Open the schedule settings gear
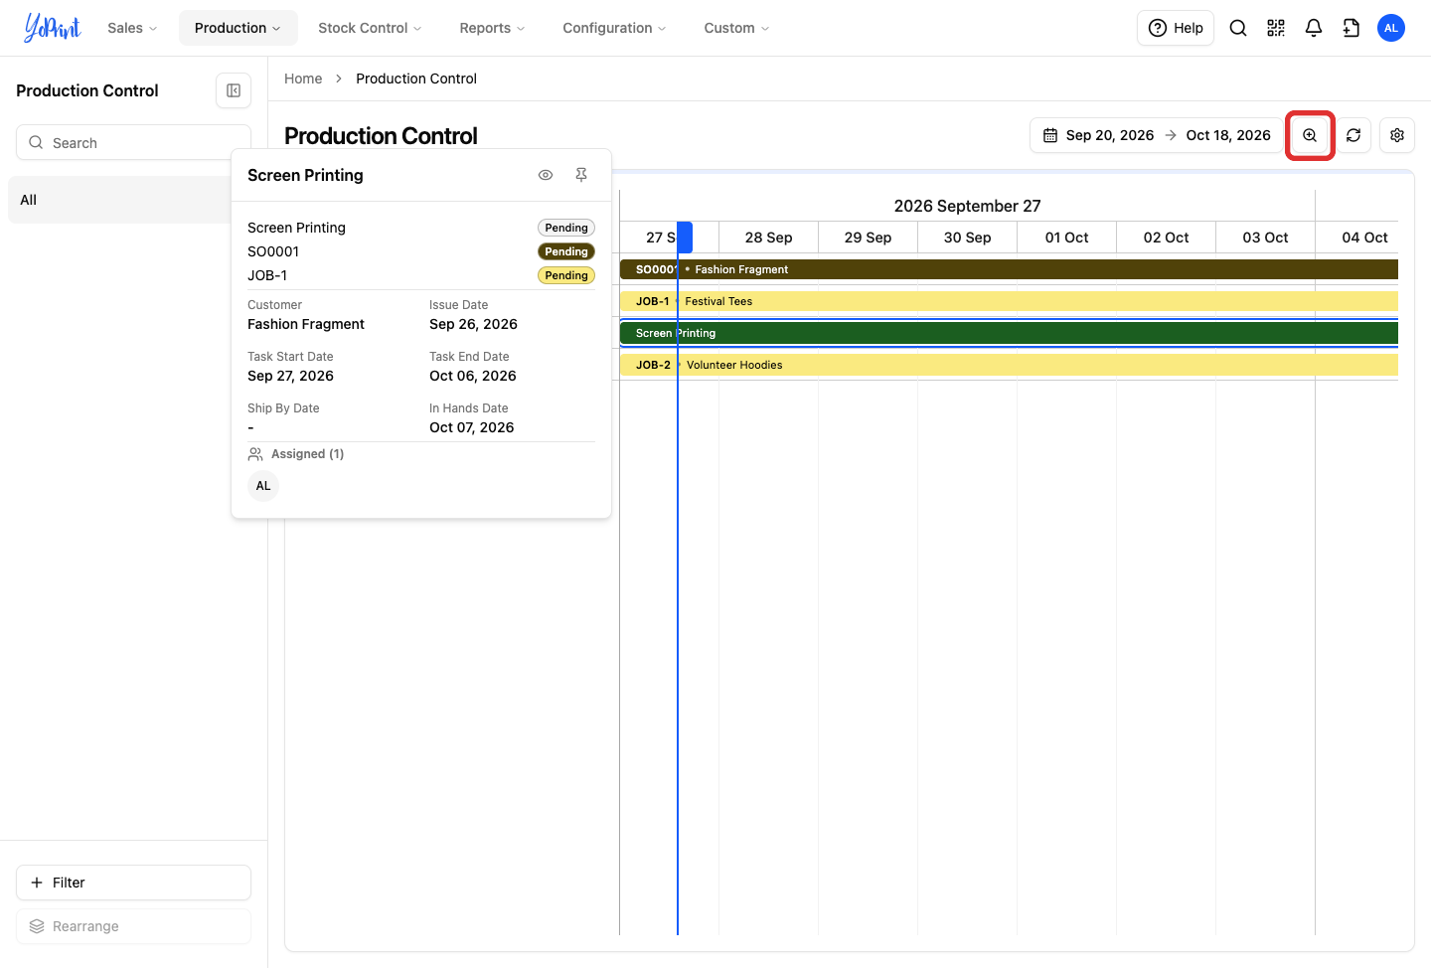 pos(1397,135)
